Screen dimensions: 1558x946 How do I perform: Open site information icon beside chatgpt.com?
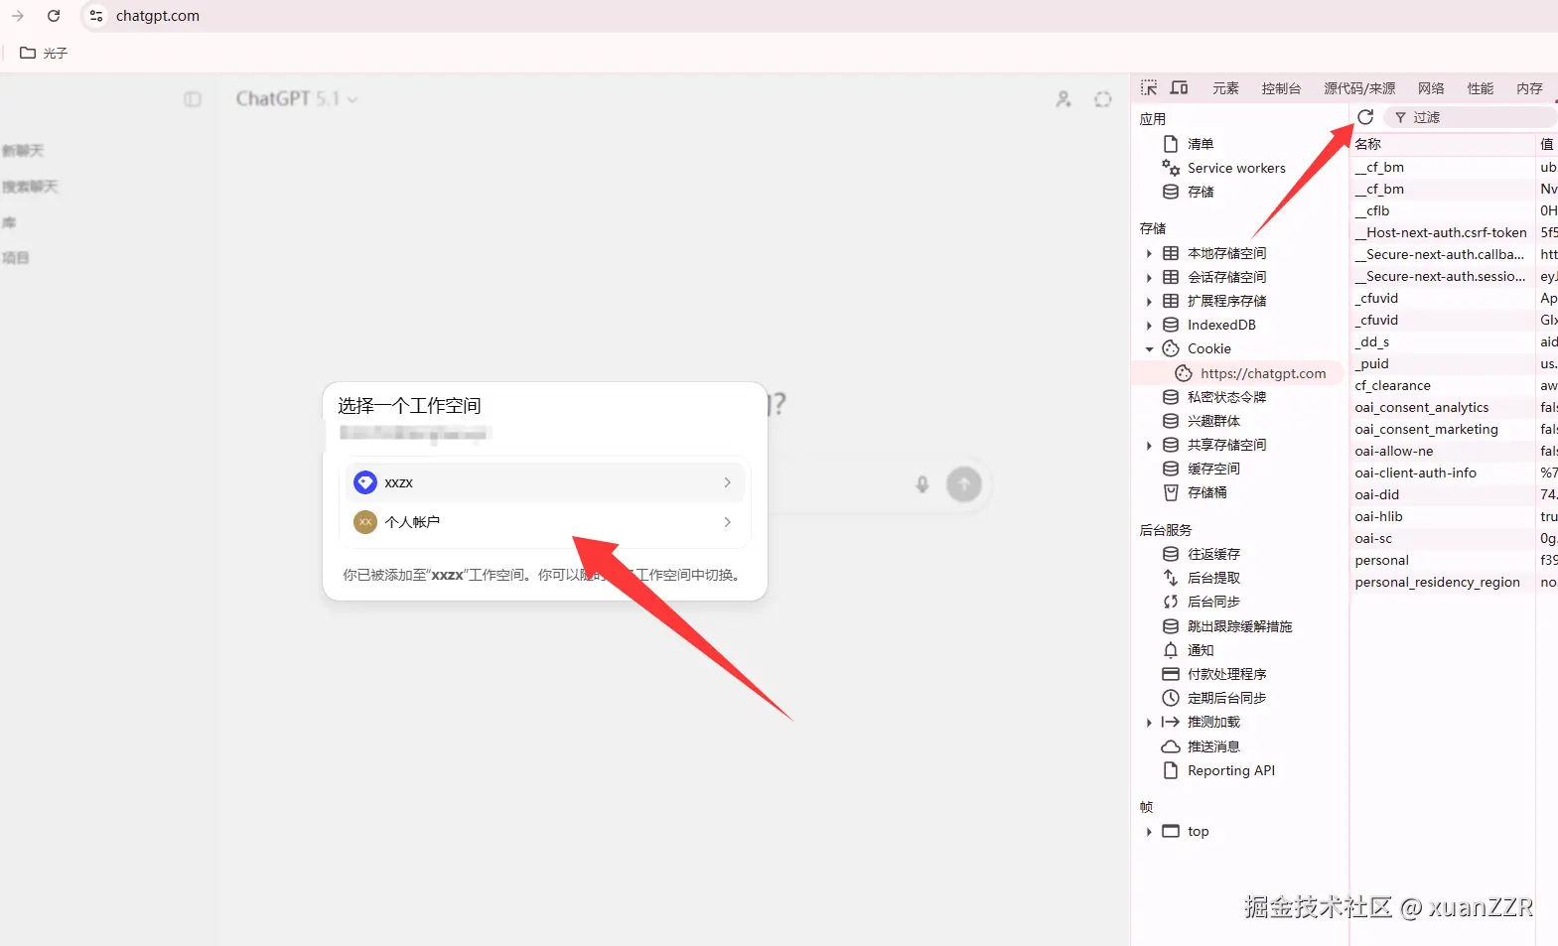pos(96,16)
